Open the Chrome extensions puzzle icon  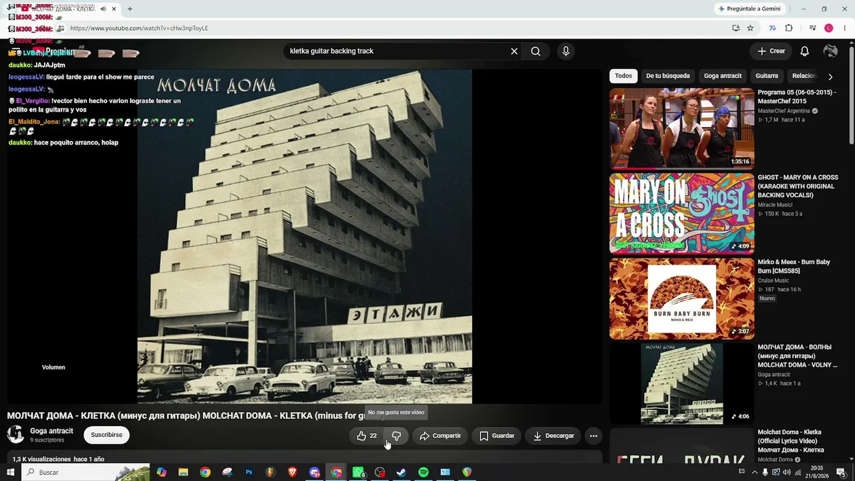coord(789,28)
